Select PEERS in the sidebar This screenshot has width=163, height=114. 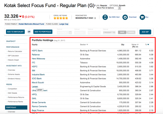click(x=9, y=84)
